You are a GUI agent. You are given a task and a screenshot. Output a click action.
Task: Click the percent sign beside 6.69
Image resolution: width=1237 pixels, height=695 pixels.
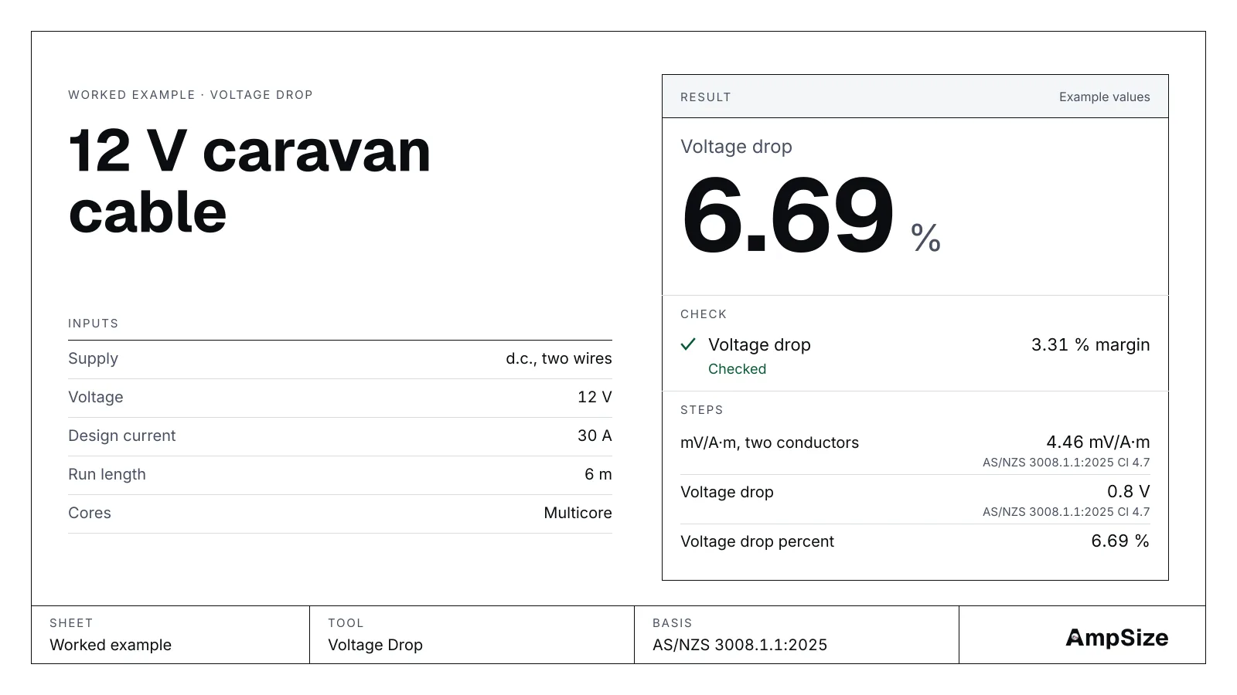[x=925, y=238]
